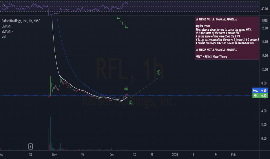
Task: Select the first EMAMTF indicator label
Action: tap(7, 26)
